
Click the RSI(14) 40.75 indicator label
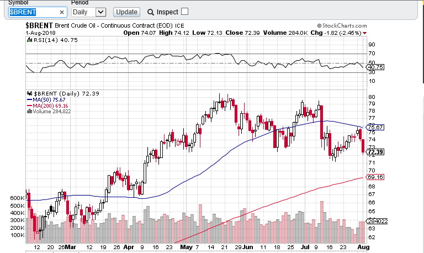(55, 40)
